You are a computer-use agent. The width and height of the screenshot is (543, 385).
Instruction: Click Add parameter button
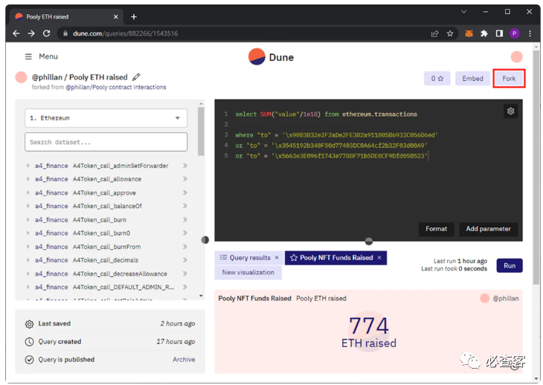coord(488,229)
